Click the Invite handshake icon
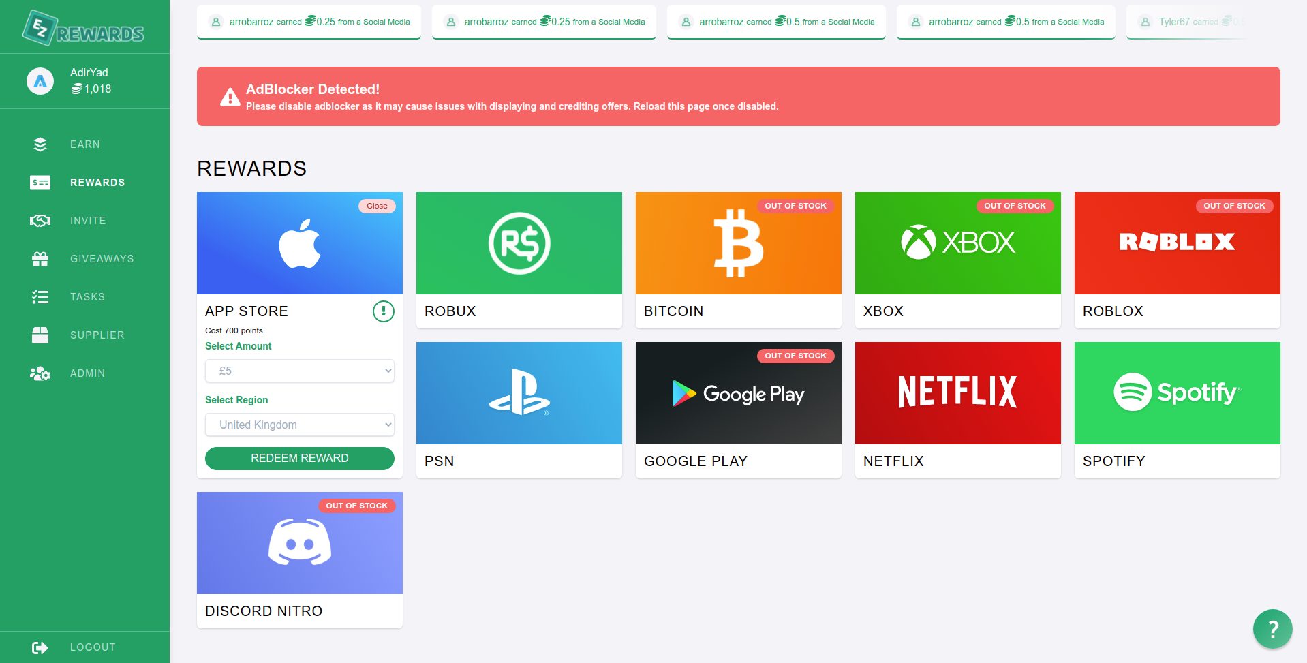This screenshot has height=663, width=1307. point(40,221)
